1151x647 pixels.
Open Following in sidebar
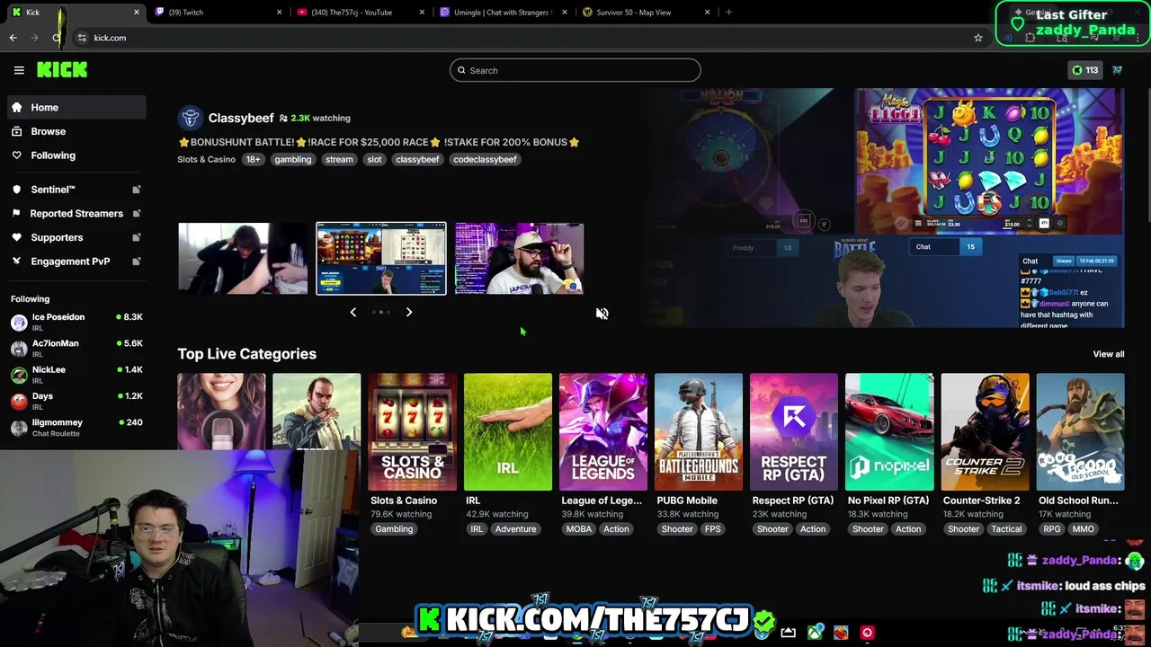(x=76, y=155)
